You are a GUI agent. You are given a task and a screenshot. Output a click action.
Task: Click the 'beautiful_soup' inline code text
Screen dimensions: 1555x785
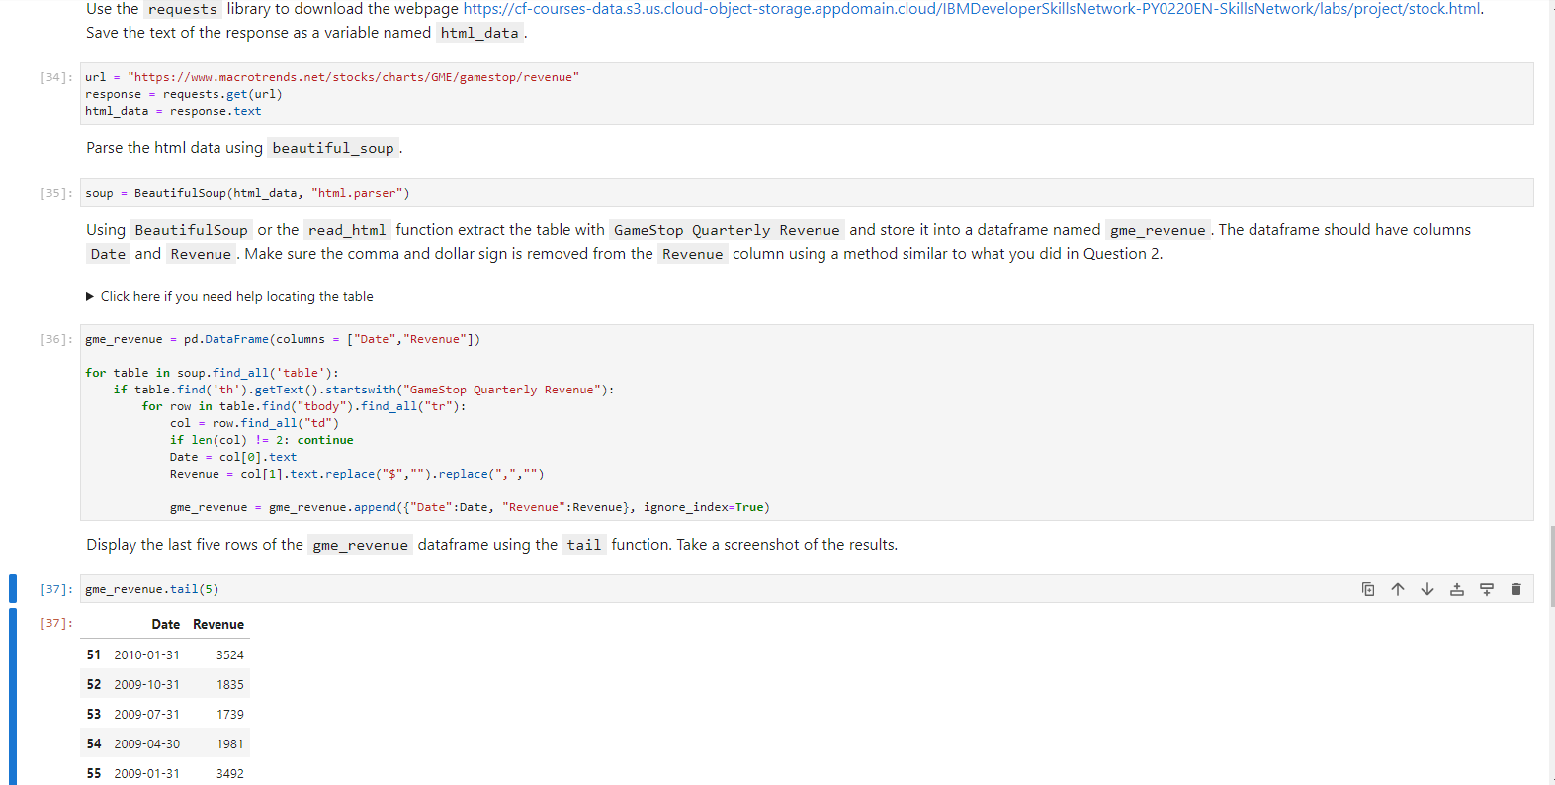tap(333, 148)
